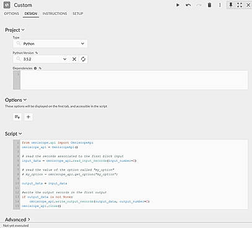Expand the Advanced section
The width and height of the screenshot is (252, 228).
17,219
